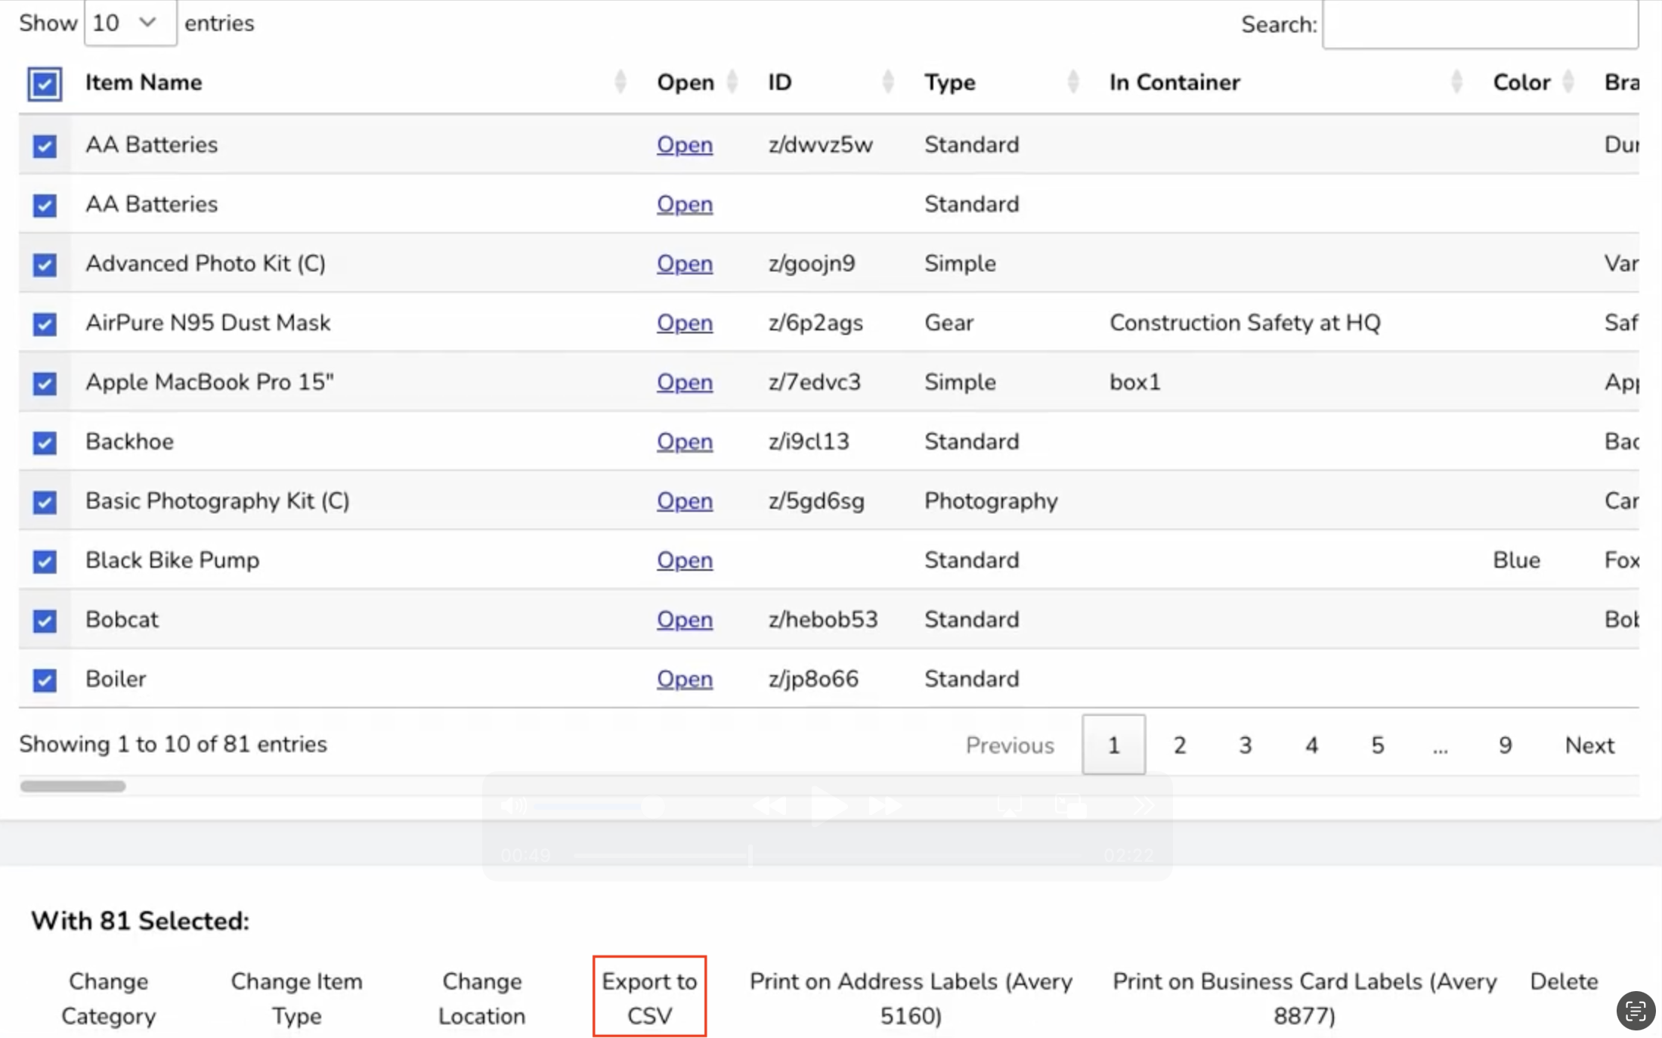Go to page 2 of results
1662x1038 pixels.
point(1179,745)
